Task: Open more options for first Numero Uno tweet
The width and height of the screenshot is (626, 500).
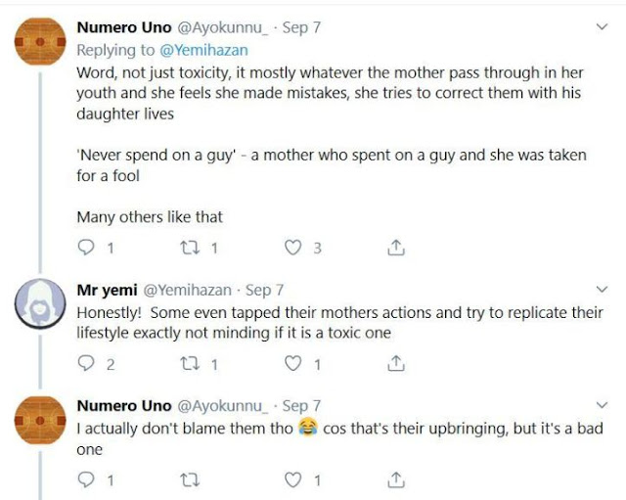Action: click(602, 29)
